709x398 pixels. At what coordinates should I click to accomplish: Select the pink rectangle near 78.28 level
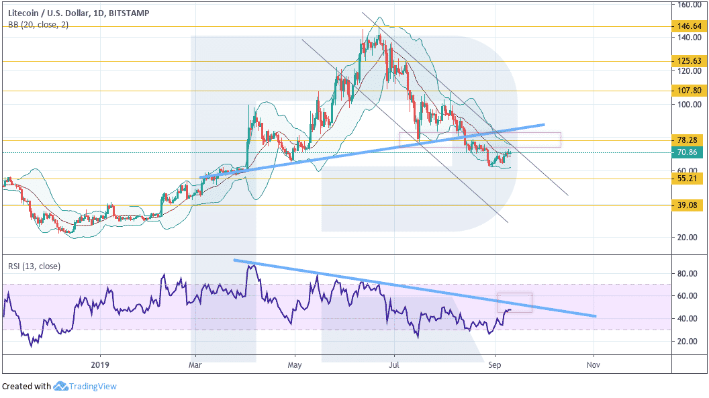tap(480, 140)
